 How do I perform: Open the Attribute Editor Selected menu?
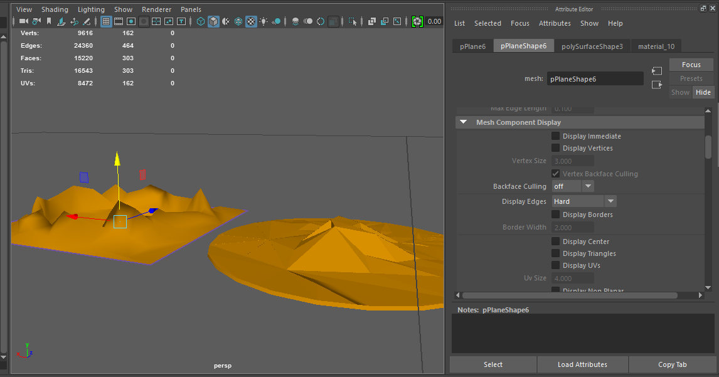pos(487,23)
